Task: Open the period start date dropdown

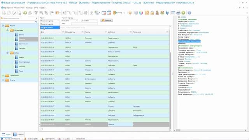Action: (76, 21)
